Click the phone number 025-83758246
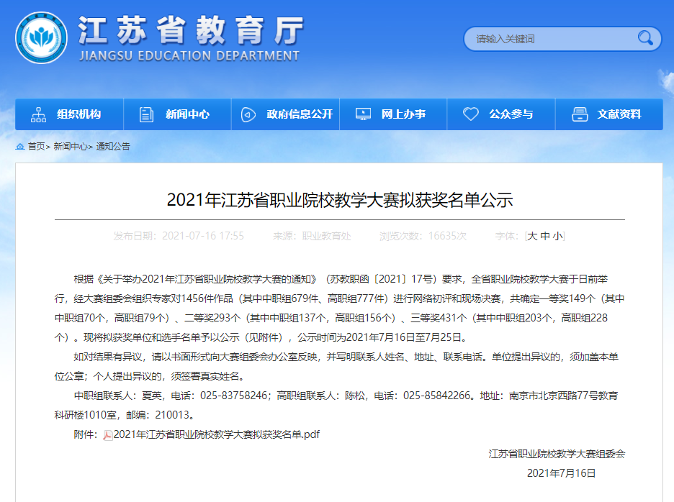 point(234,396)
